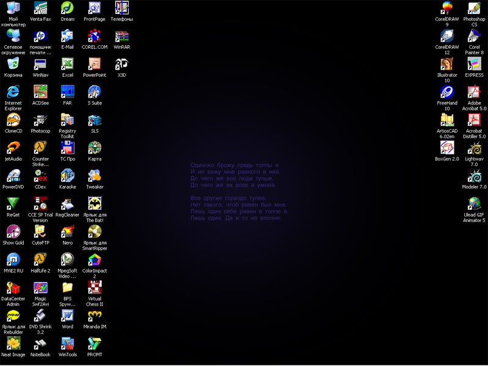The width and height of the screenshot is (488, 366).
Task: Click the The Bat! shortcut
Action: [x=95, y=204]
